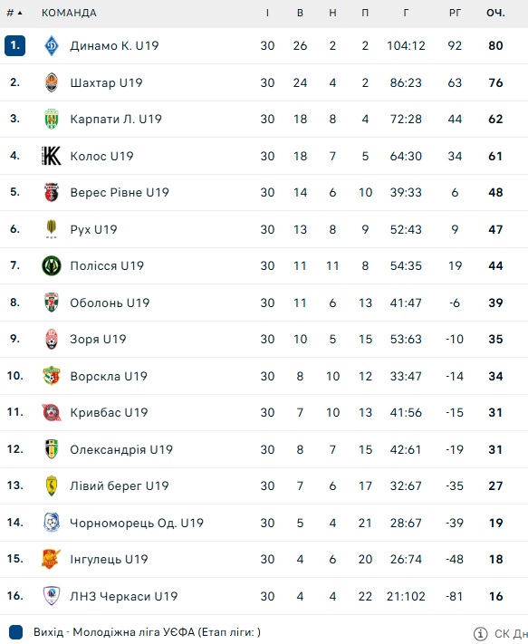Click the ЛНЗ Черкаси U19 crest
The image size is (528, 644).
[52, 596]
